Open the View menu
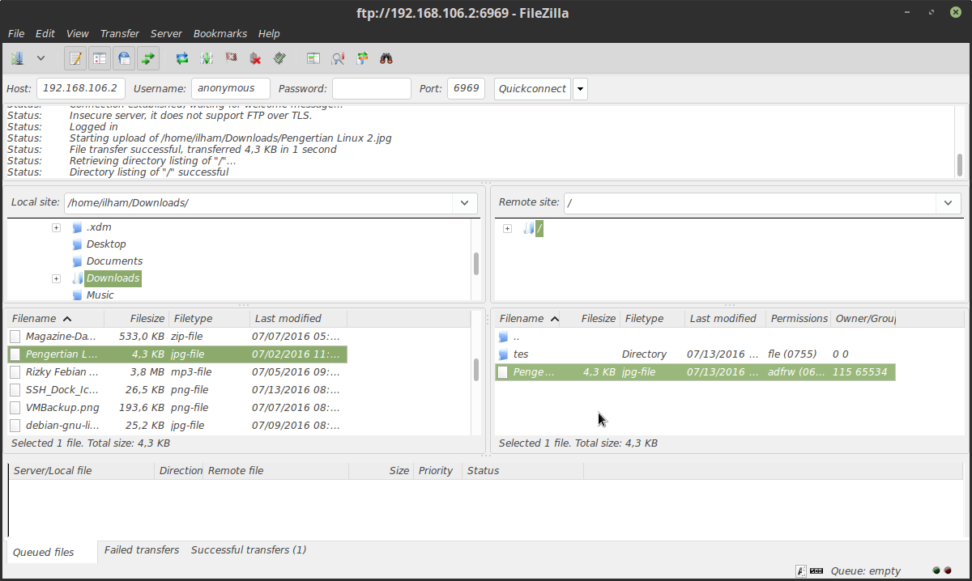Viewport: 972px width, 581px height. tap(78, 33)
